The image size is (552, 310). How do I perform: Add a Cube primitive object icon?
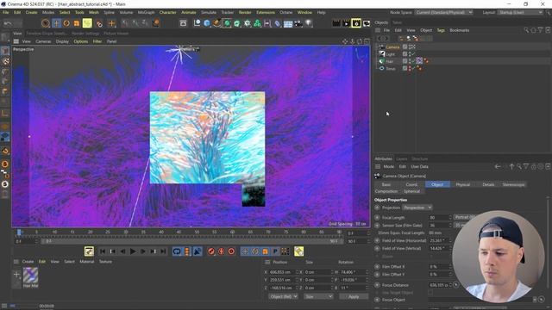coord(207,23)
